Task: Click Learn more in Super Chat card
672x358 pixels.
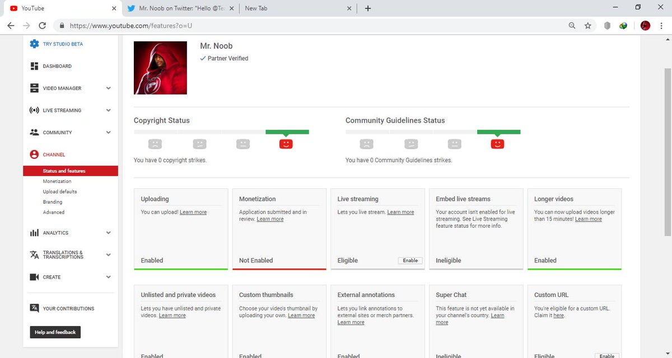Action: pos(470,319)
